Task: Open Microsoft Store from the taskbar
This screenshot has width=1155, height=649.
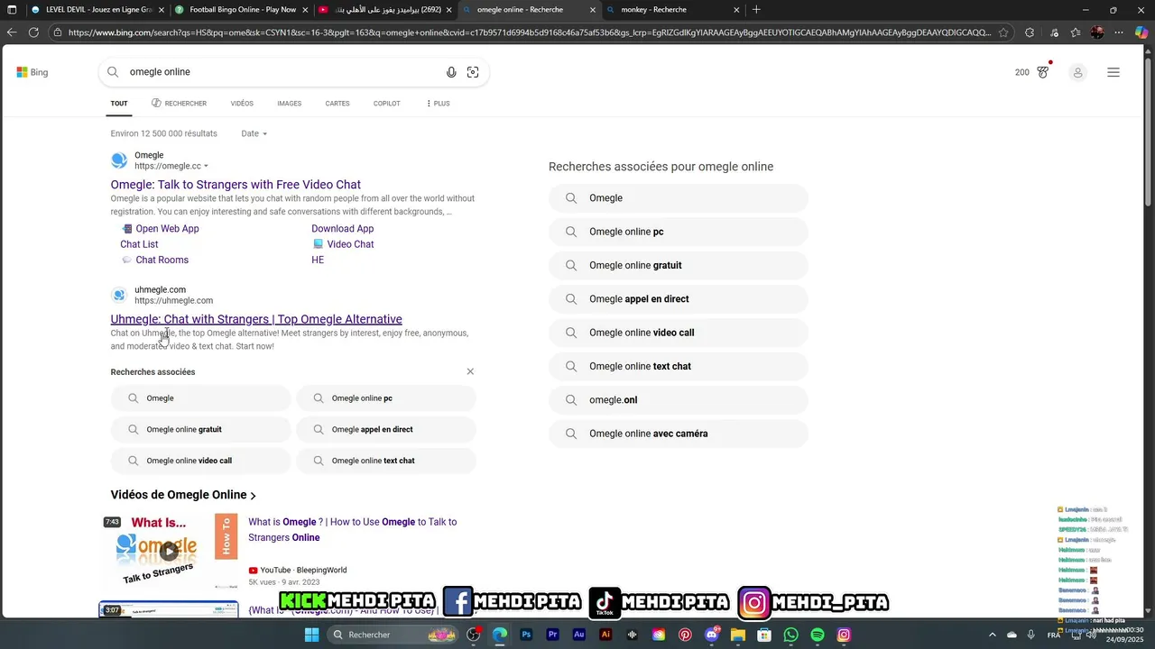Action: click(x=764, y=635)
